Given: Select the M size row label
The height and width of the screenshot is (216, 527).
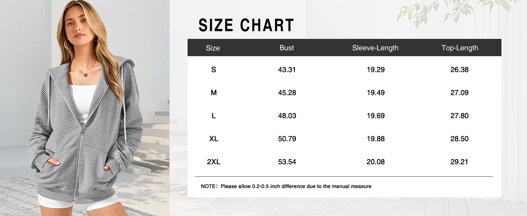Looking at the screenshot, I should click(x=213, y=93).
